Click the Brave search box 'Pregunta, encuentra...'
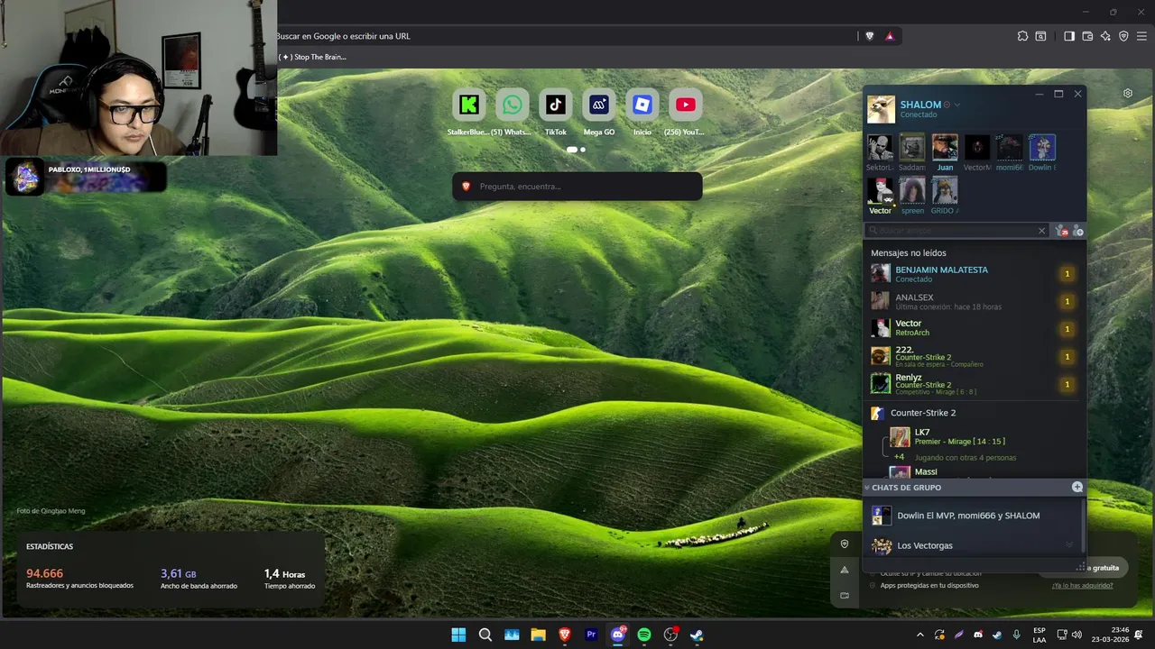This screenshot has height=649, width=1155. click(x=577, y=187)
